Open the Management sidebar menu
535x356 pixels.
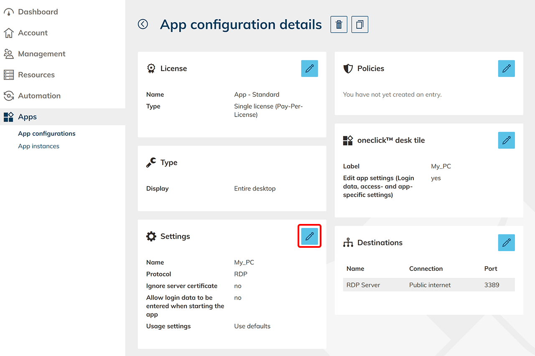click(41, 54)
